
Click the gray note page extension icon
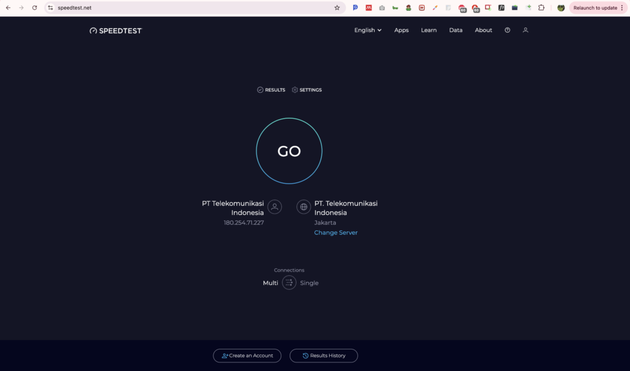click(448, 7)
